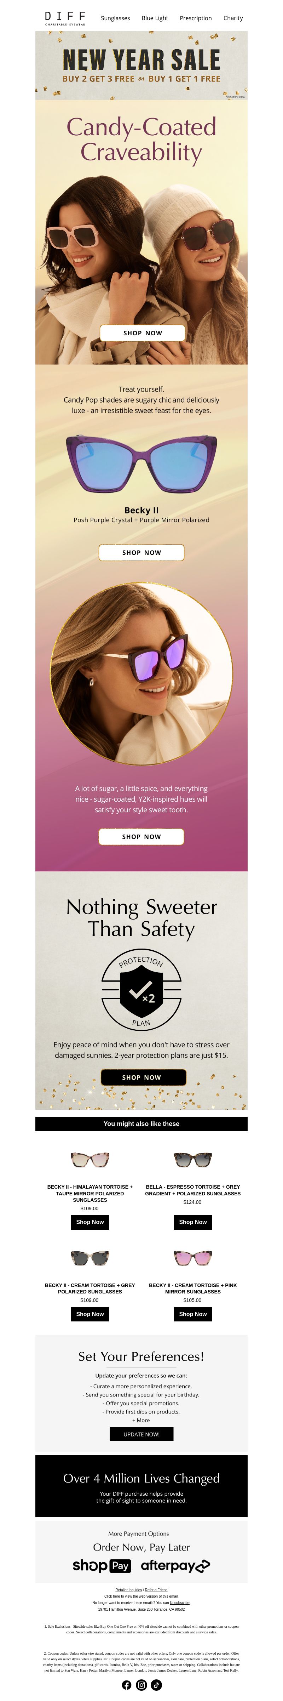This screenshot has height=1701, width=283.
Task: Open the TikTok icon in footer
Action: point(156,1684)
